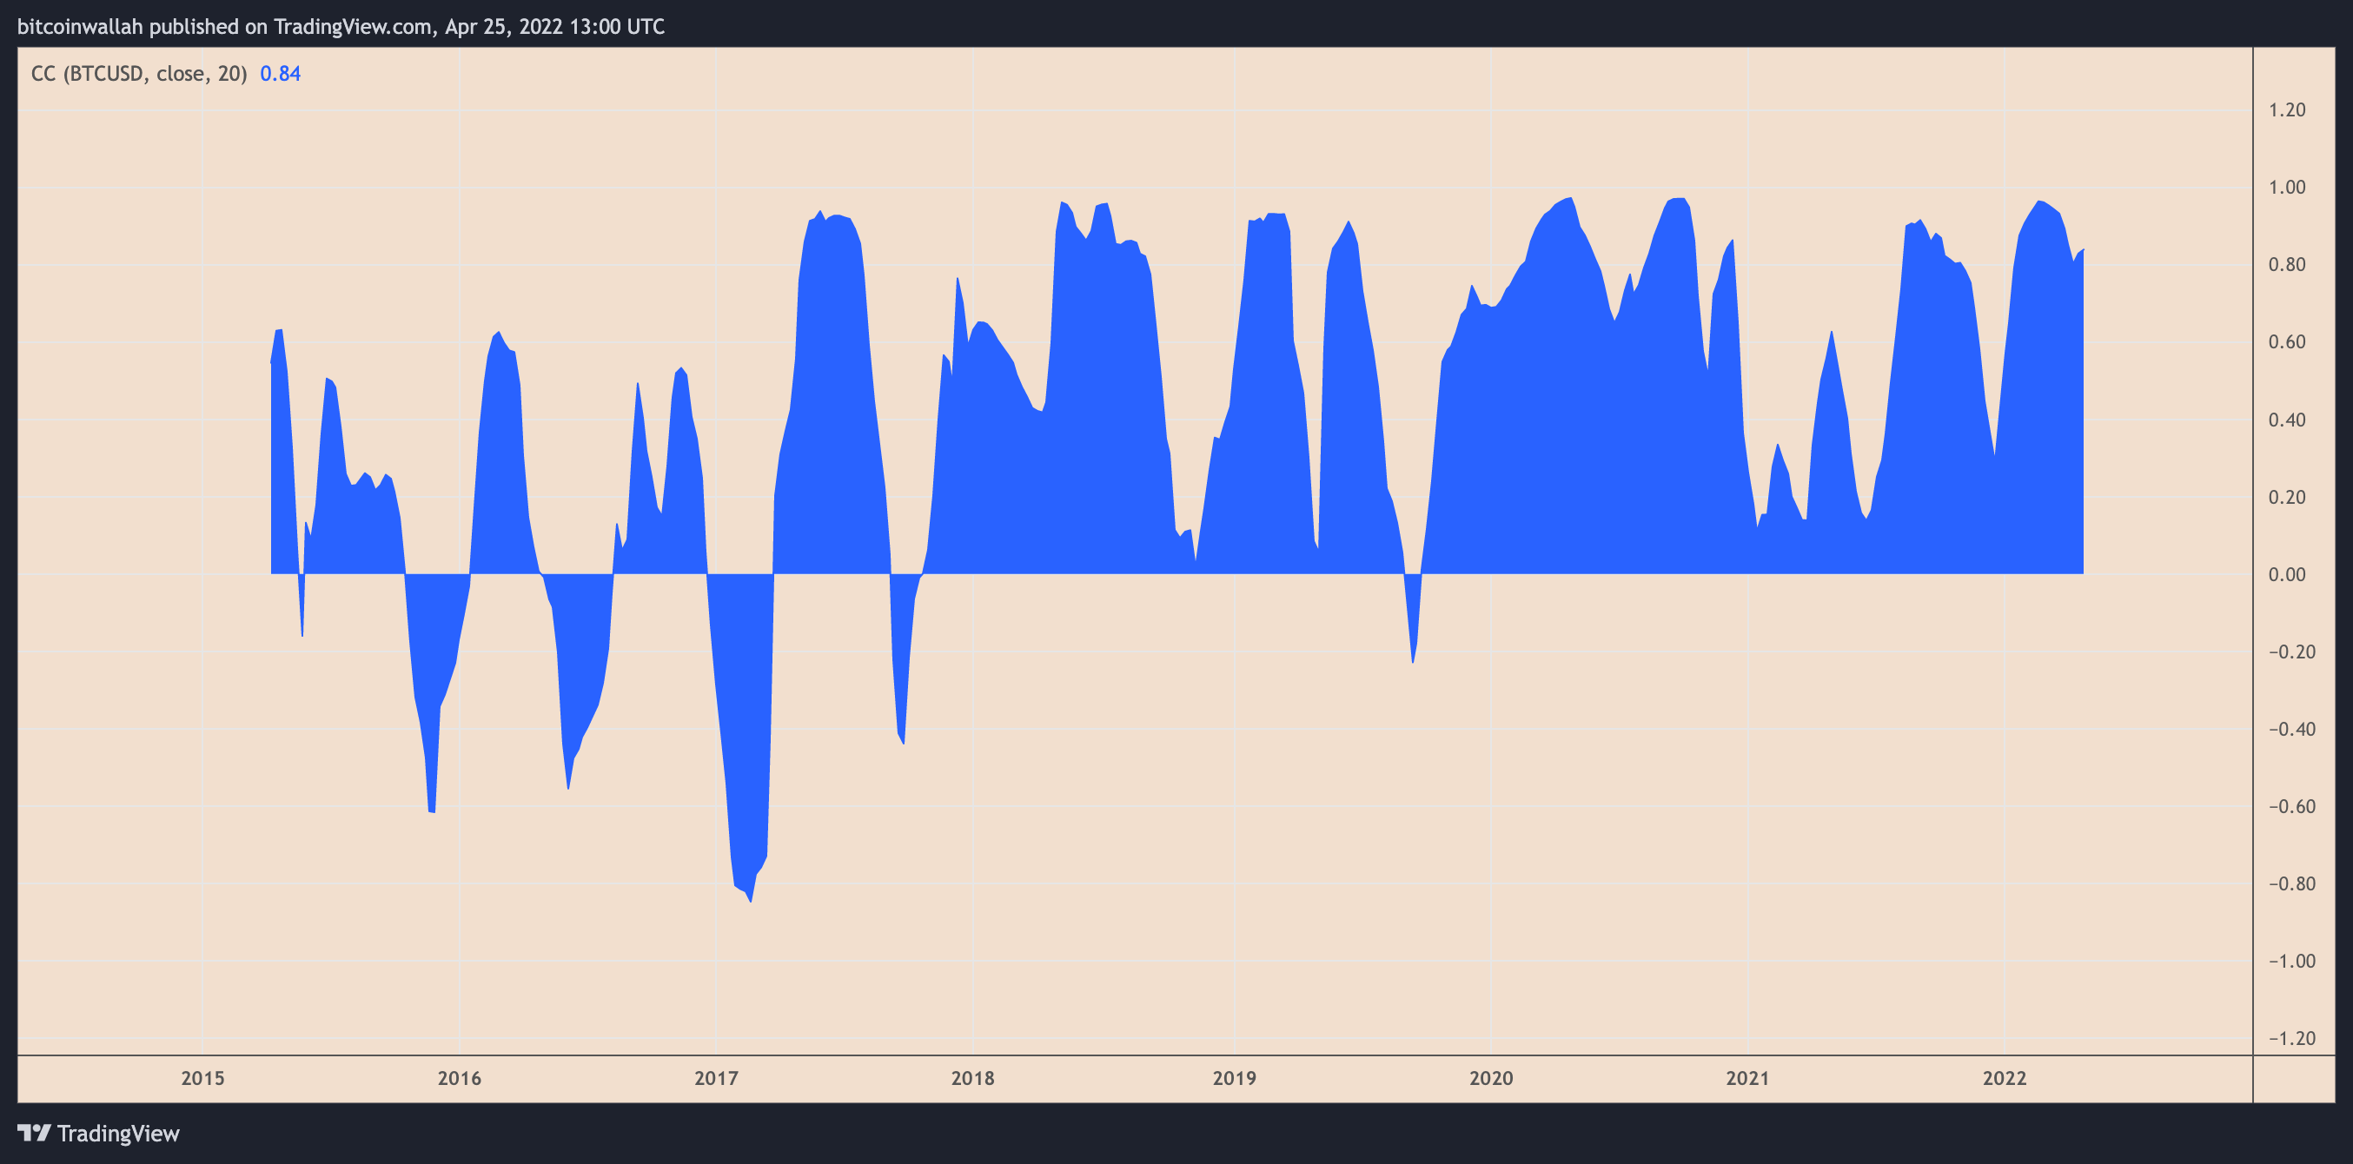
Task: Select the 2022 year label
Action: click(x=2004, y=1078)
